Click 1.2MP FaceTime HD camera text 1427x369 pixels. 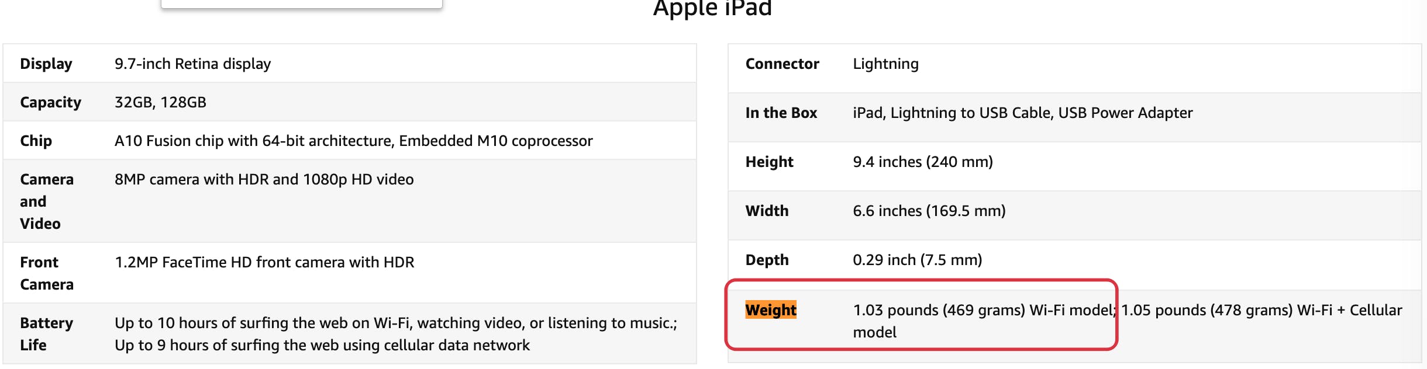pos(264,262)
